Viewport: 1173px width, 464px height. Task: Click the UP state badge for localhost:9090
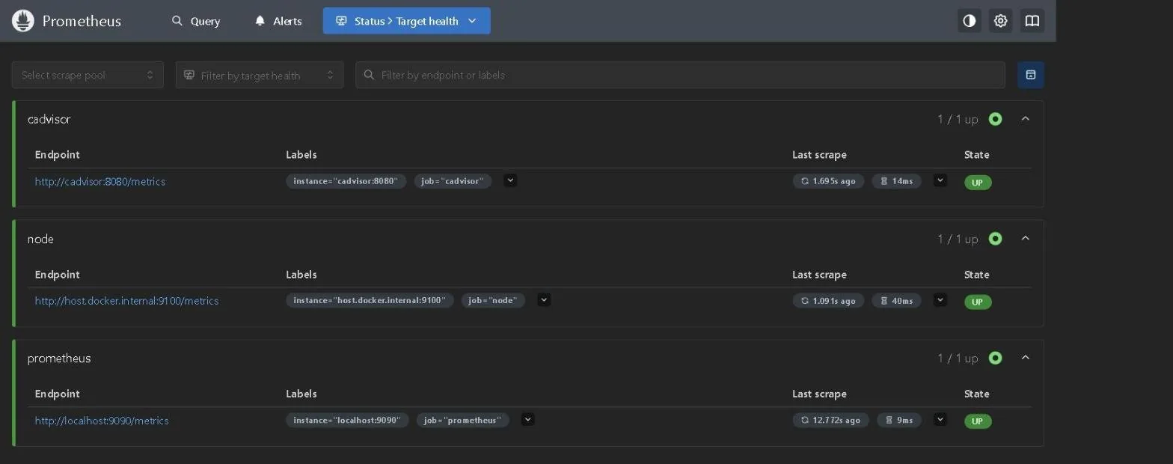click(x=978, y=421)
